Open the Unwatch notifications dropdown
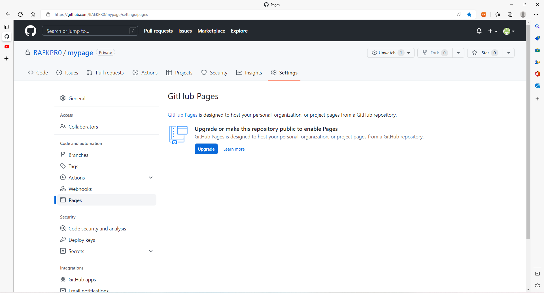The height and width of the screenshot is (293, 544). pos(391,53)
